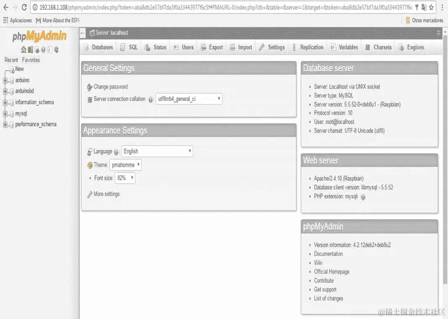Viewport: 448px width, 319px height.
Task: Open the Charsets tab
Action: (x=378, y=48)
